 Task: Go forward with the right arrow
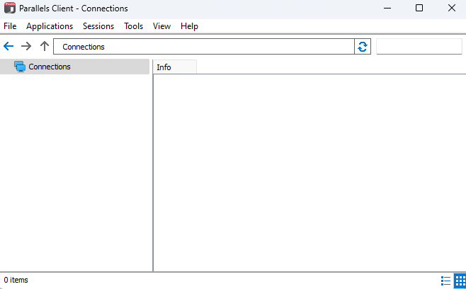(26, 46)
